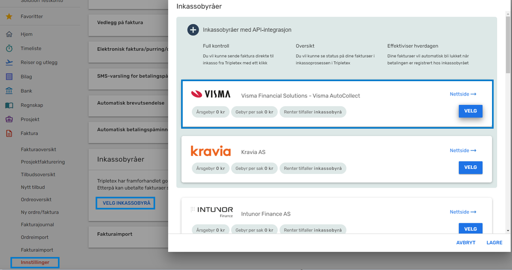Click the Favoritter star icon
The width and height of the screenshot is (512, 270).
pyautogui.click(x=9, y=16)
